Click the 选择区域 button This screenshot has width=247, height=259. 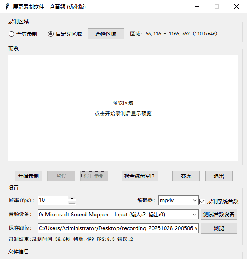(x=106, y=34)
